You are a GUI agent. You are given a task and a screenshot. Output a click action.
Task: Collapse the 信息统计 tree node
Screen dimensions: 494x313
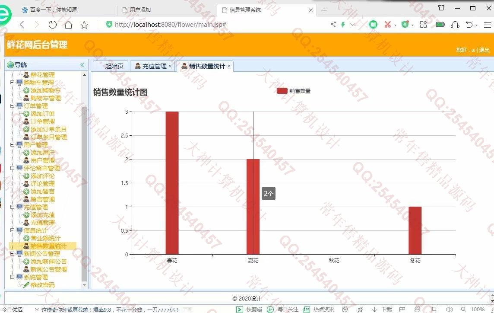12,230
